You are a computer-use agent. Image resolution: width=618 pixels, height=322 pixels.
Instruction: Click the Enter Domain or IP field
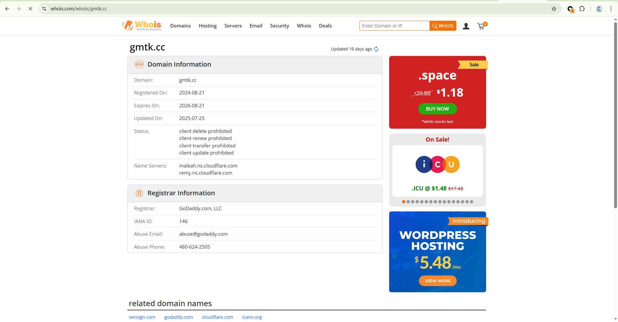(394, 26)
